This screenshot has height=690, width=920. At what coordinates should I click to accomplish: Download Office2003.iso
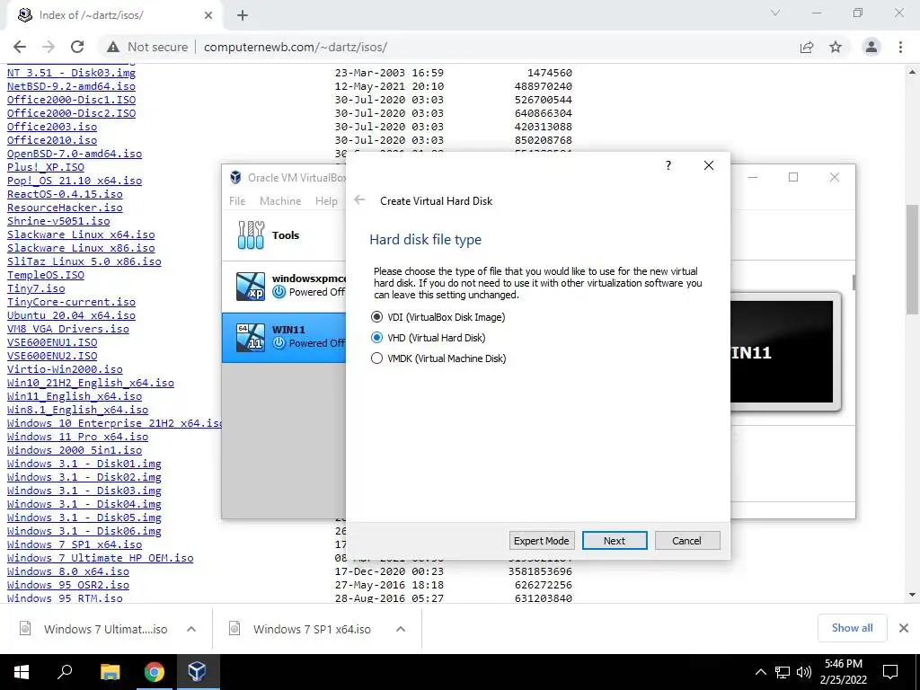pyautogui.click(x=51, y=127)
